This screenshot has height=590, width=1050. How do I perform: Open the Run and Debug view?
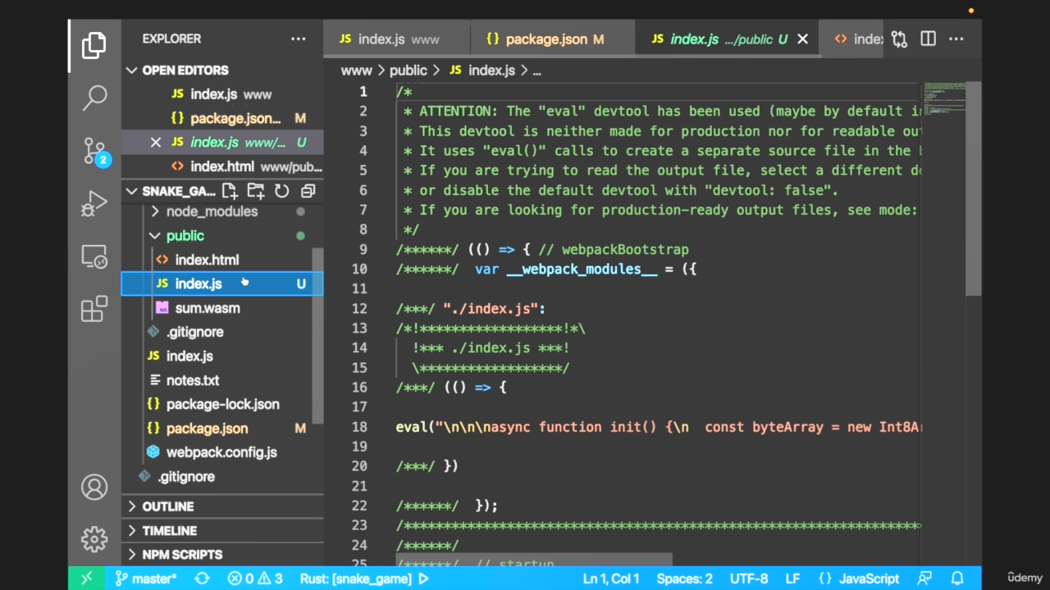tap(94, 204)
